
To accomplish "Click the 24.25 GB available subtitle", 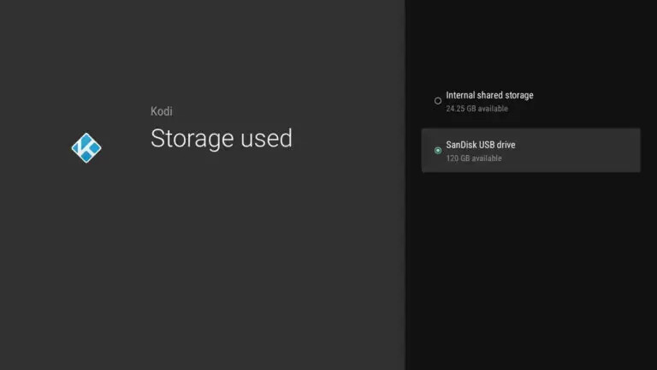I will point(476,109).
